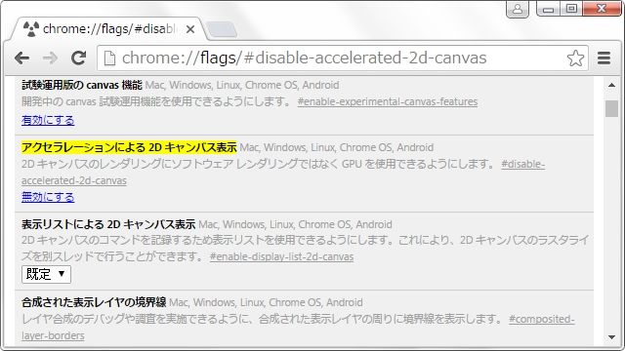Viewport: 625px width, 351px height.
Task: Reload the flags page
Action: (x=78, y=58)
